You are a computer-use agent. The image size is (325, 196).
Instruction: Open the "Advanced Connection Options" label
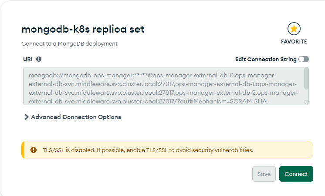coord(76,117)
